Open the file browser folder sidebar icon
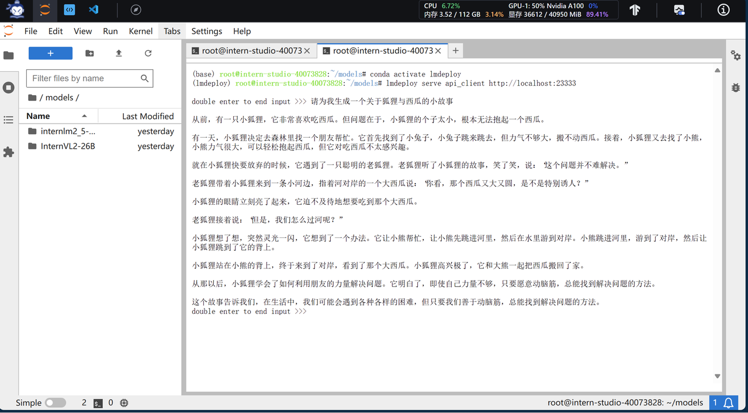The width and height of the screenshot is (748, 413). (x=9, y=55)
